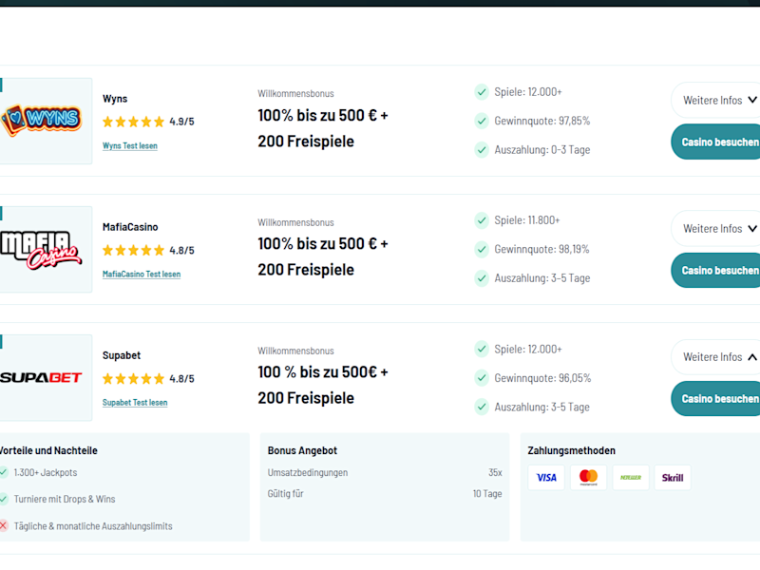Screen dimensions: 760x570
Task: Click the Supabet logo image
Action: tap(41, 377)
